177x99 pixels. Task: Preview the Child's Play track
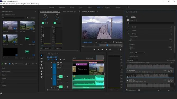(x=127, y=81)
